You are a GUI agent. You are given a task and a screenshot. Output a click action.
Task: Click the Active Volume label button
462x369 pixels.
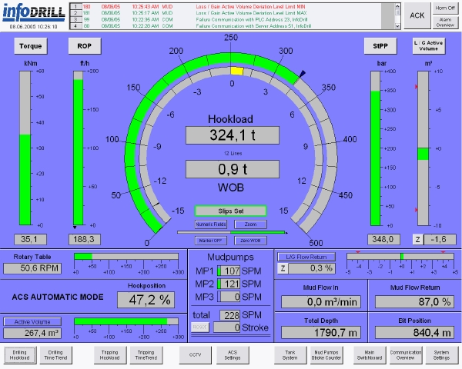click(32, 321)
